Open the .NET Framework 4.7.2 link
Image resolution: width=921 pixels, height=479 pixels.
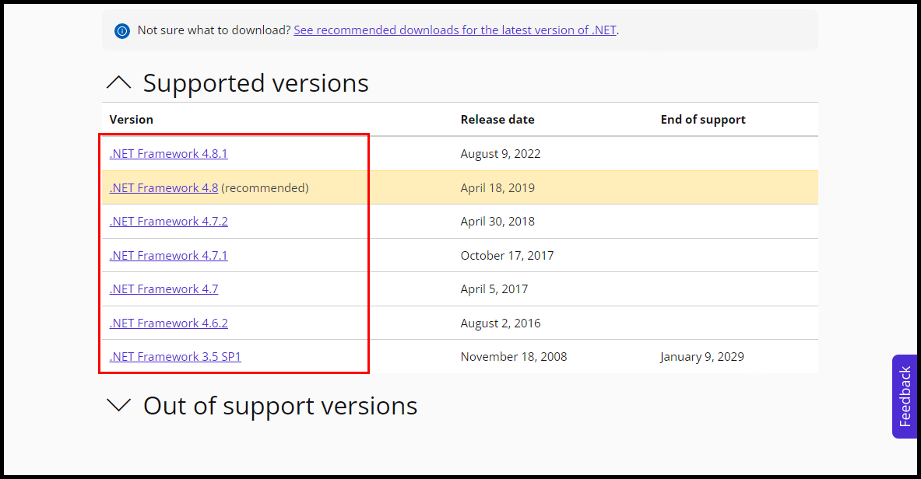(x=168, y=221)
